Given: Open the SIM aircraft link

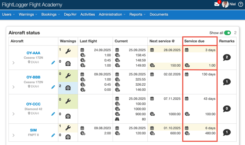Looking at the screenshot, I should (x=33, y=130).
